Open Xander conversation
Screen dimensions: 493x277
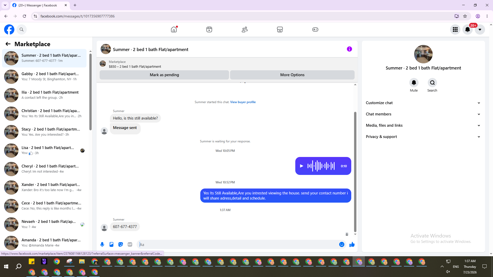[x=44, y=187]
